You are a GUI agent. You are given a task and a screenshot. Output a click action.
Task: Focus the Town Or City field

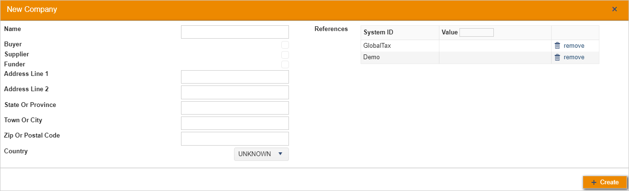click(235, 123)
